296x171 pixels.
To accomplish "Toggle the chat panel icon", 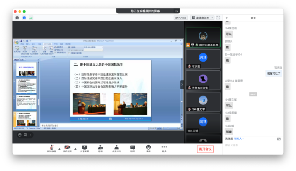I will 133,149.
